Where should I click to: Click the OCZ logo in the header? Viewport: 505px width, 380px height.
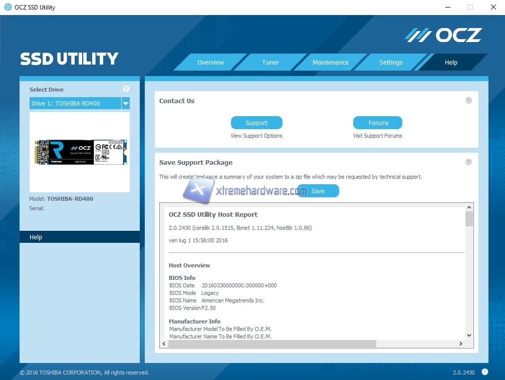click(443, 35)
